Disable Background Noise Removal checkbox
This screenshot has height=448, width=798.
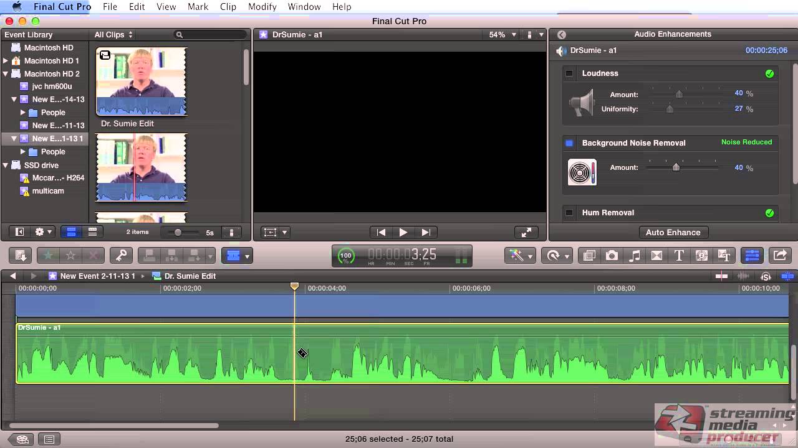pos(569,143)
